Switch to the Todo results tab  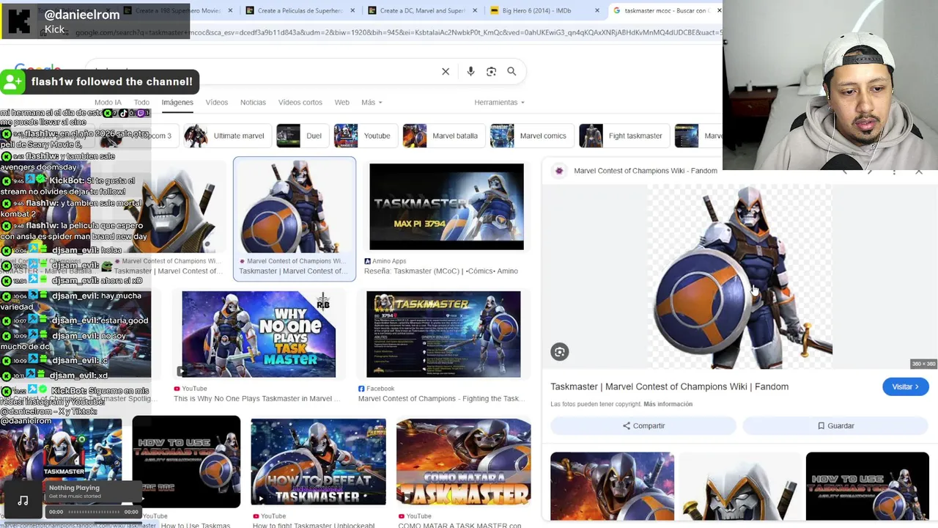(141, 102)
